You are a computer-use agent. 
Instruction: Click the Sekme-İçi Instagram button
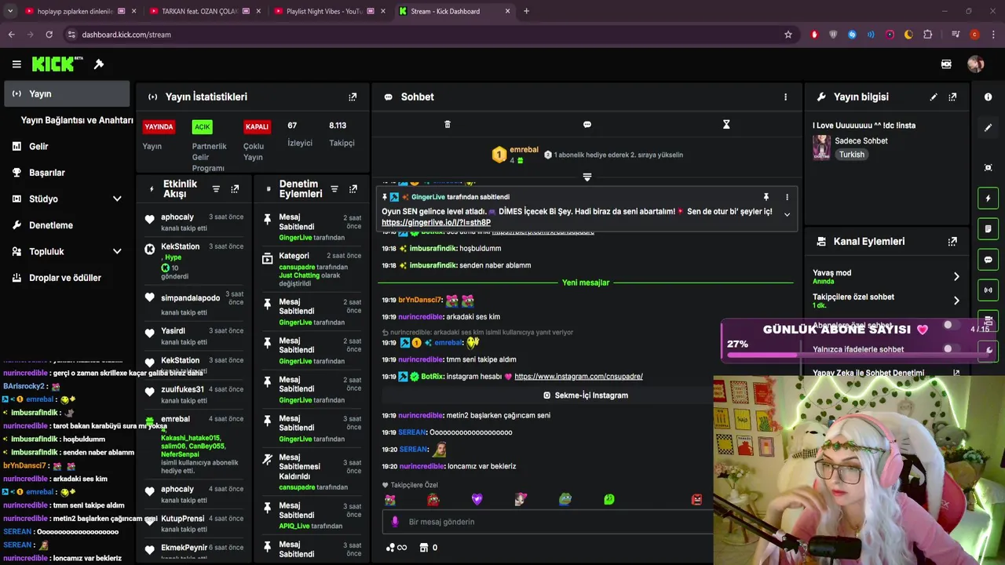[586, 395]
